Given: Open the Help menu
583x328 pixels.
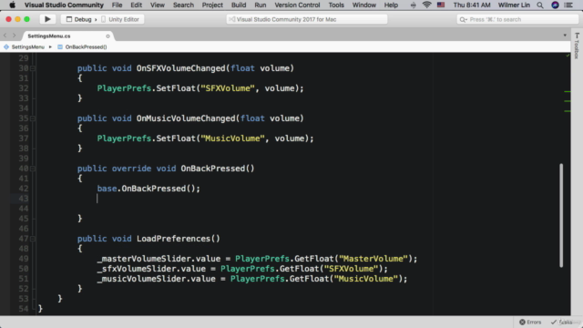Looking at the screenshot, I should [391, 5].
